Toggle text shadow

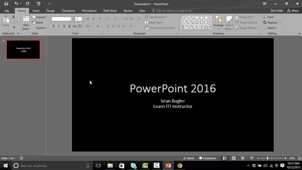coord(69,26)
